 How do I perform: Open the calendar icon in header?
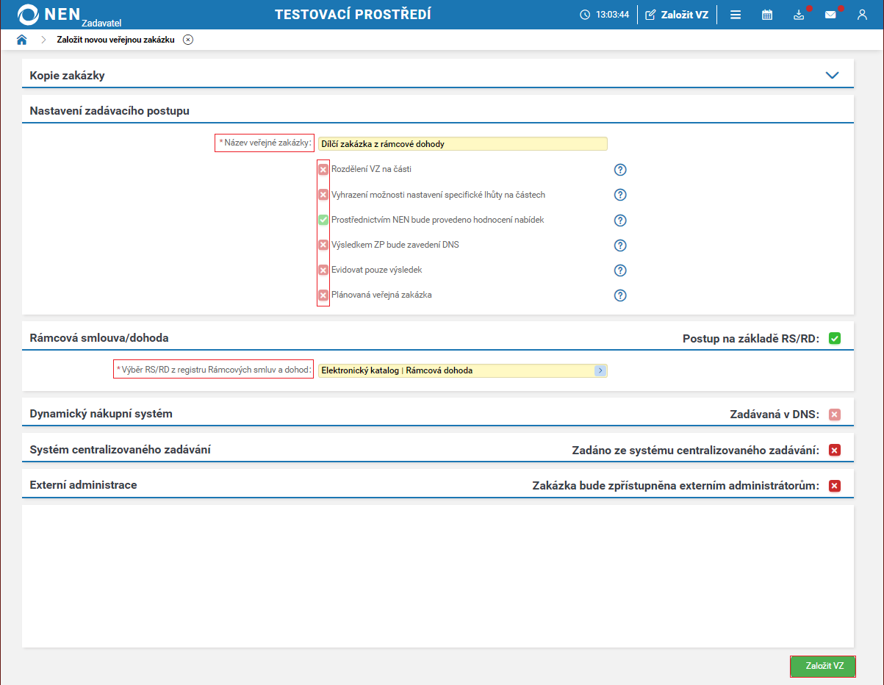[x=767, y=15]
